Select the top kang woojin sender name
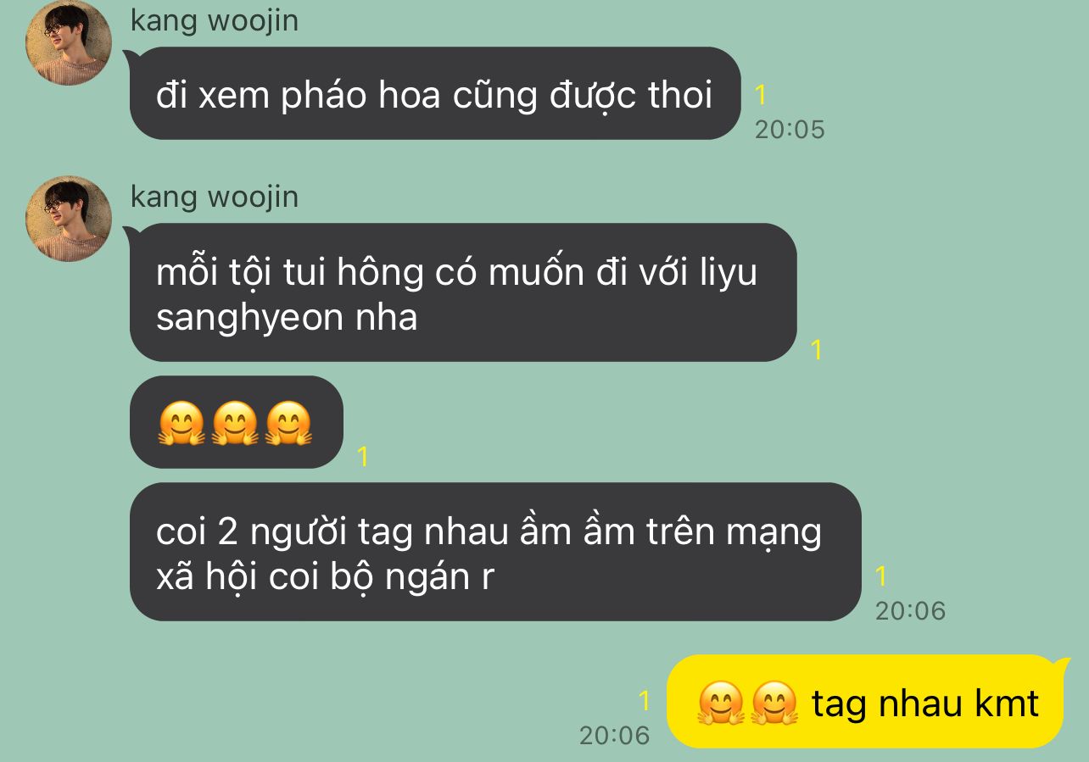Image resolution: width=1089 pixels, height=762 pixels. [x=215, y=20]
